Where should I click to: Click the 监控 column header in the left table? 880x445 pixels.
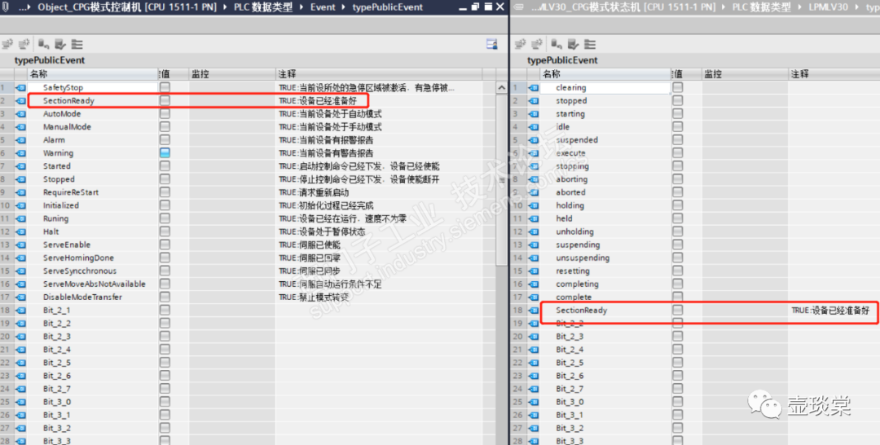tap(231, 73)
